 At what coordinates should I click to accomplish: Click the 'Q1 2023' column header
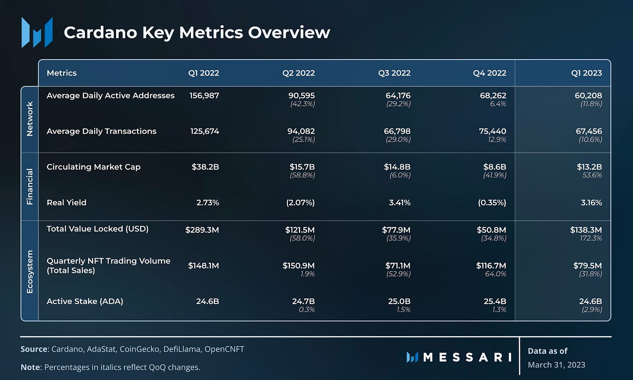(586, 73)
